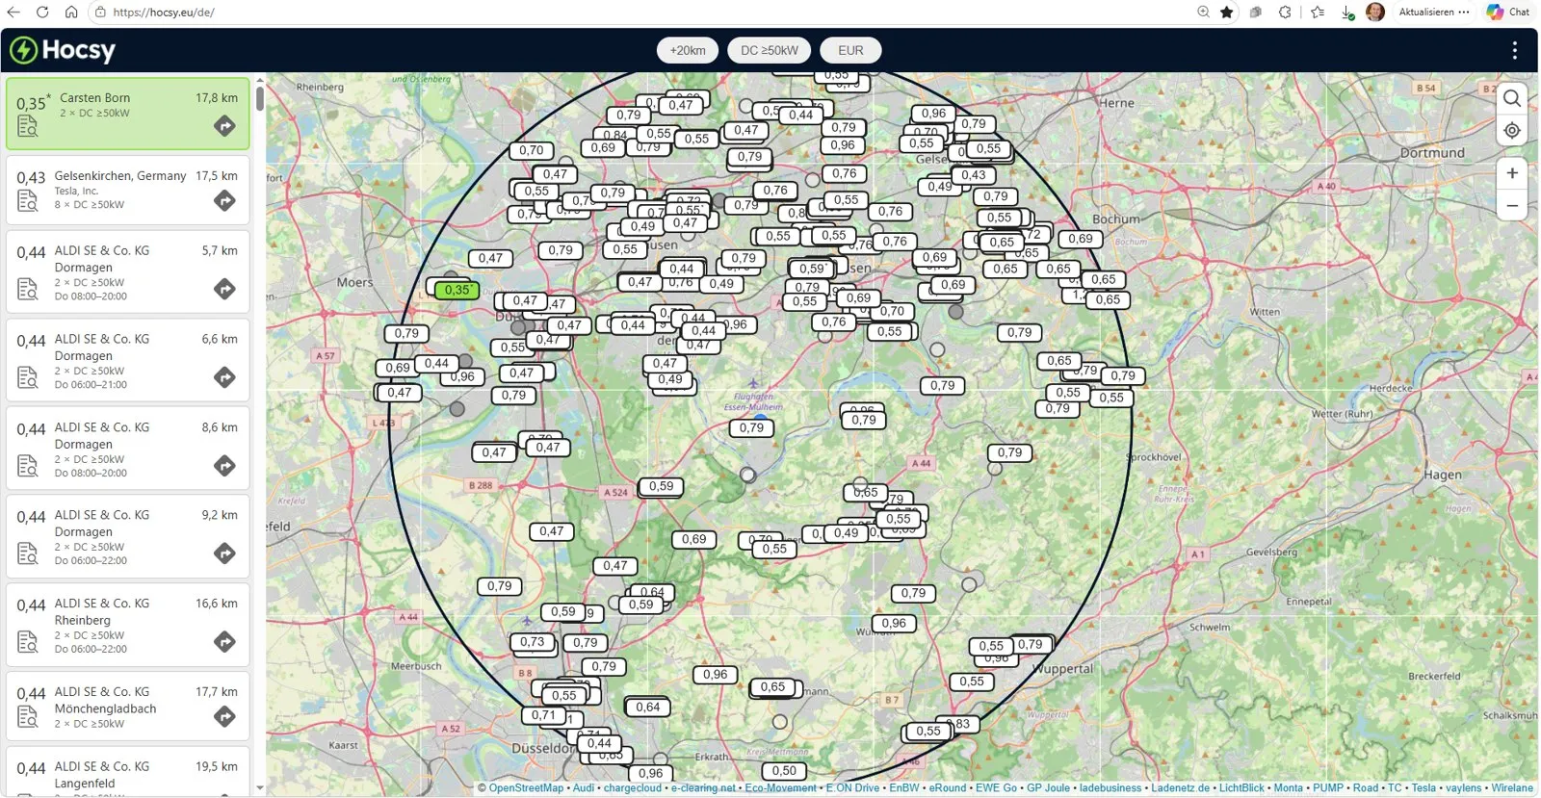Click the Aktualisieren browser update button
This screenshot has width=1541, height=798.
pos(1434,13)
